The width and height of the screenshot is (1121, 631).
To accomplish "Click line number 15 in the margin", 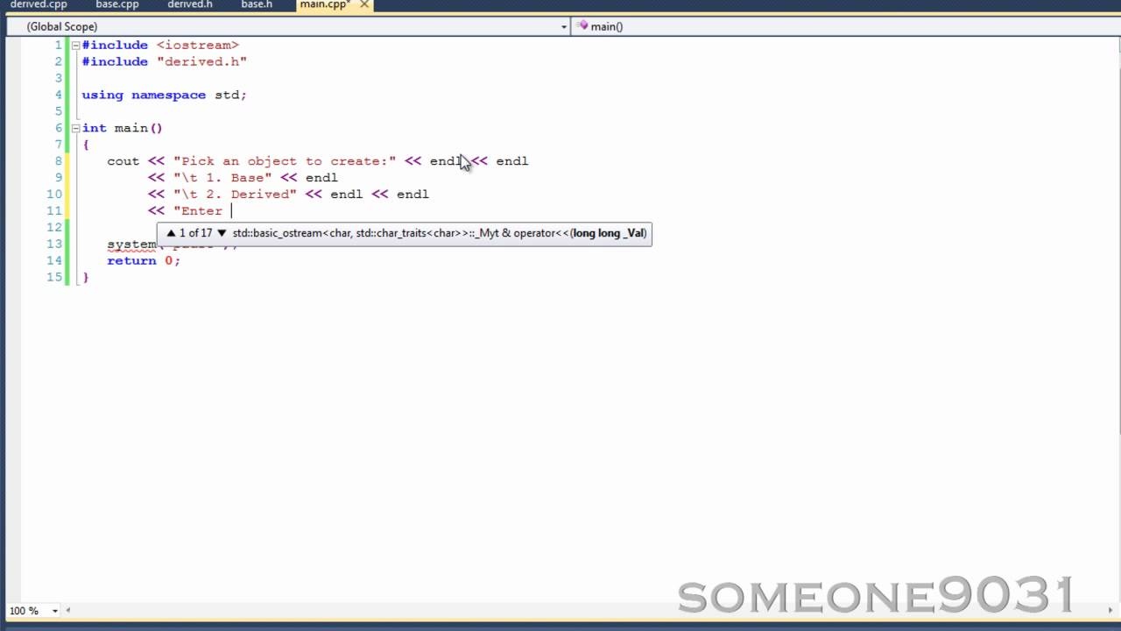I will point(54,278).
